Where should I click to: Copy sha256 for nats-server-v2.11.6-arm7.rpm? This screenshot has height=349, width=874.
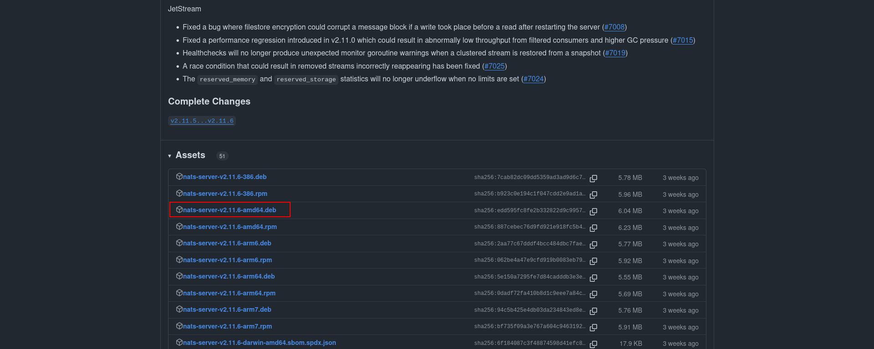593,327
